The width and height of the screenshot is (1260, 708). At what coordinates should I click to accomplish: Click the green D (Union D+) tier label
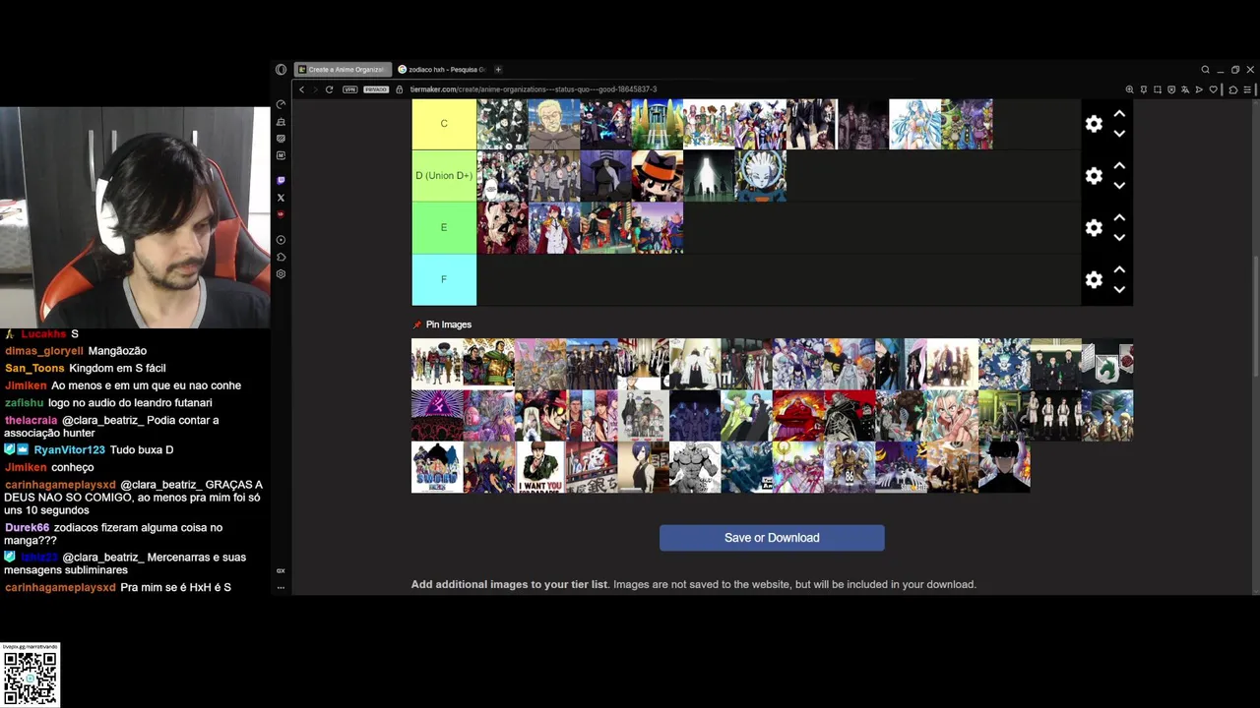[x=444, y=176]
